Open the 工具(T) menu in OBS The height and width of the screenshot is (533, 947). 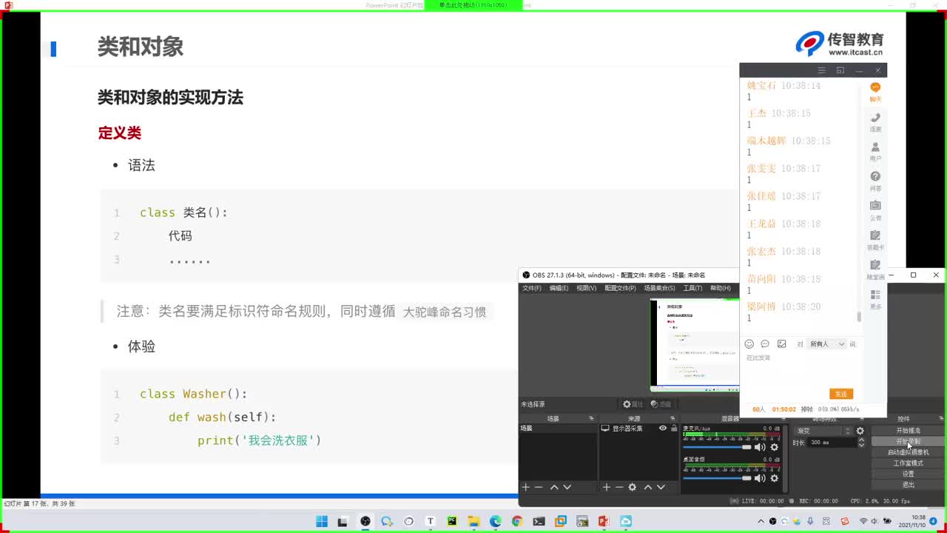click(x=692, y=288)
